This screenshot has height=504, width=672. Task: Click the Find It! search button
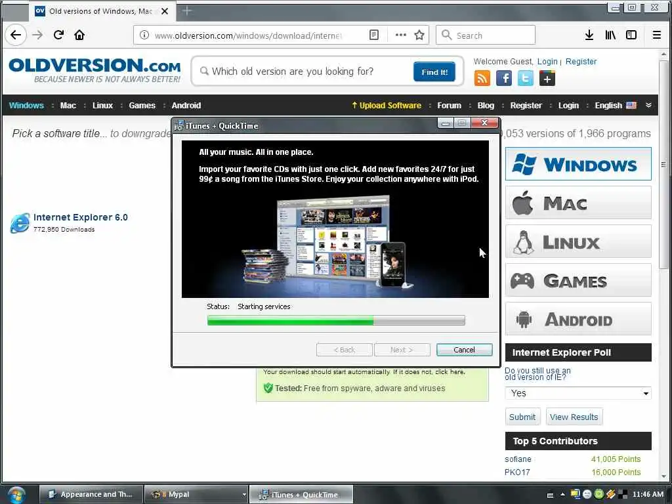pyautogui.click(x=434, y=72)
